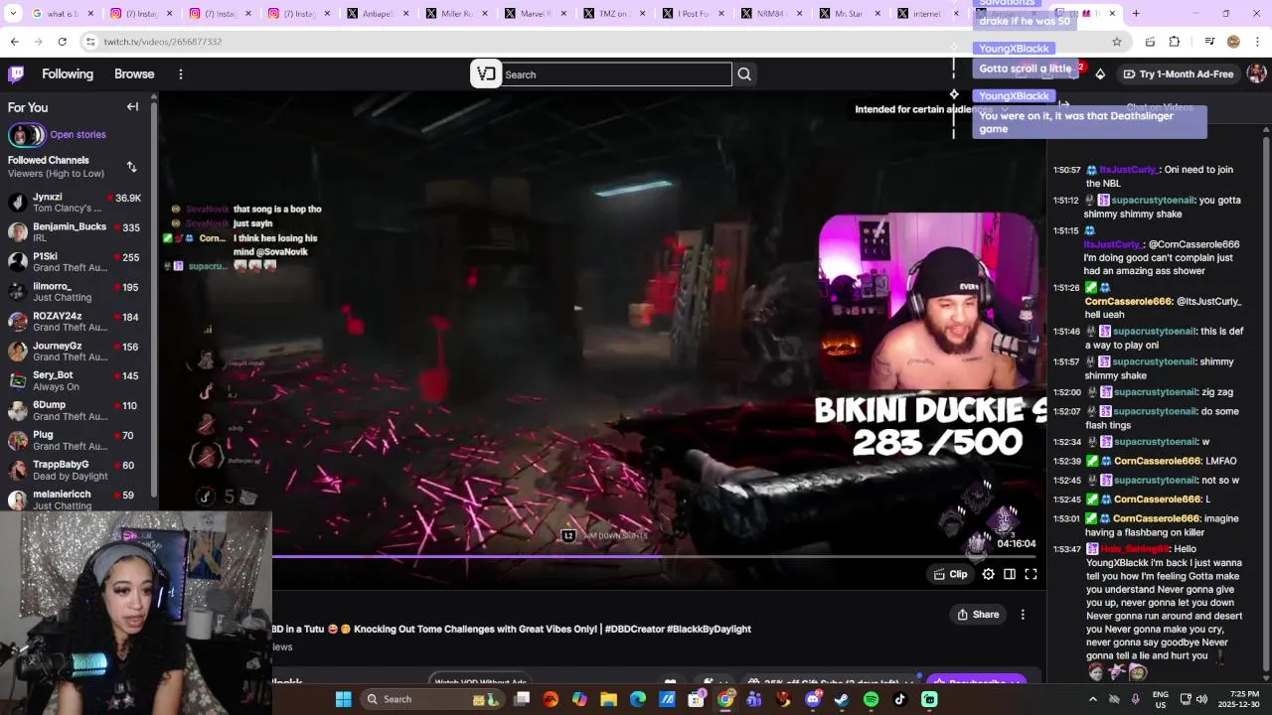Toggle fullscreen on the video player
1272x715 pixels.
click(1031, 574)
